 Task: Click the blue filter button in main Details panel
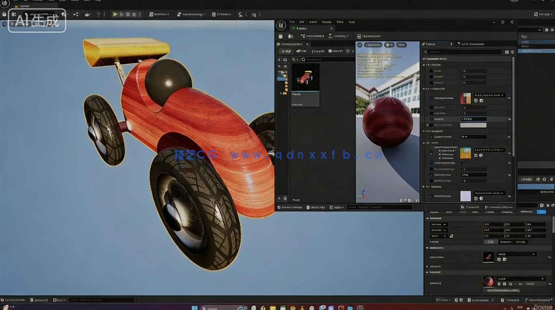(x=541, y=212)
